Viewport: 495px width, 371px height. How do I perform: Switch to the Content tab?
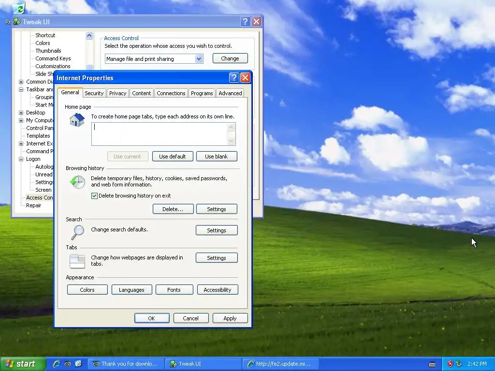point(142,93)
